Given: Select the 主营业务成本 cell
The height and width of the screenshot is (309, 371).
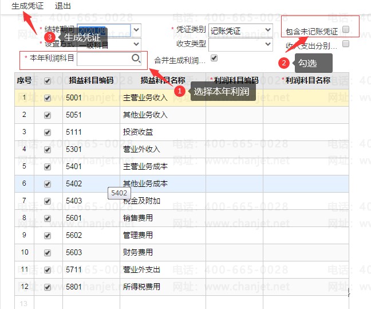Looking at the screenshot, I should [163, 167].
